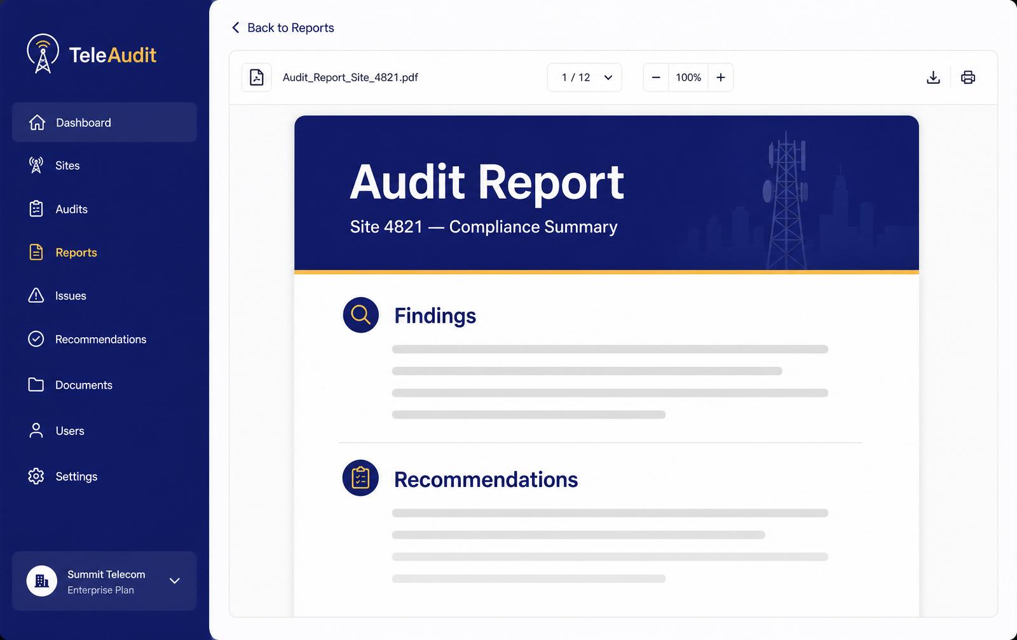Expand the Summit Telecom account menu
Viewport: 1017px width, 640px height.
click(x=175, y=581)
